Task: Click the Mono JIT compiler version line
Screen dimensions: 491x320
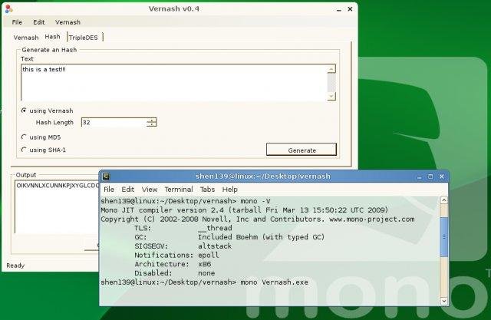Action: (x=244, y=209)
